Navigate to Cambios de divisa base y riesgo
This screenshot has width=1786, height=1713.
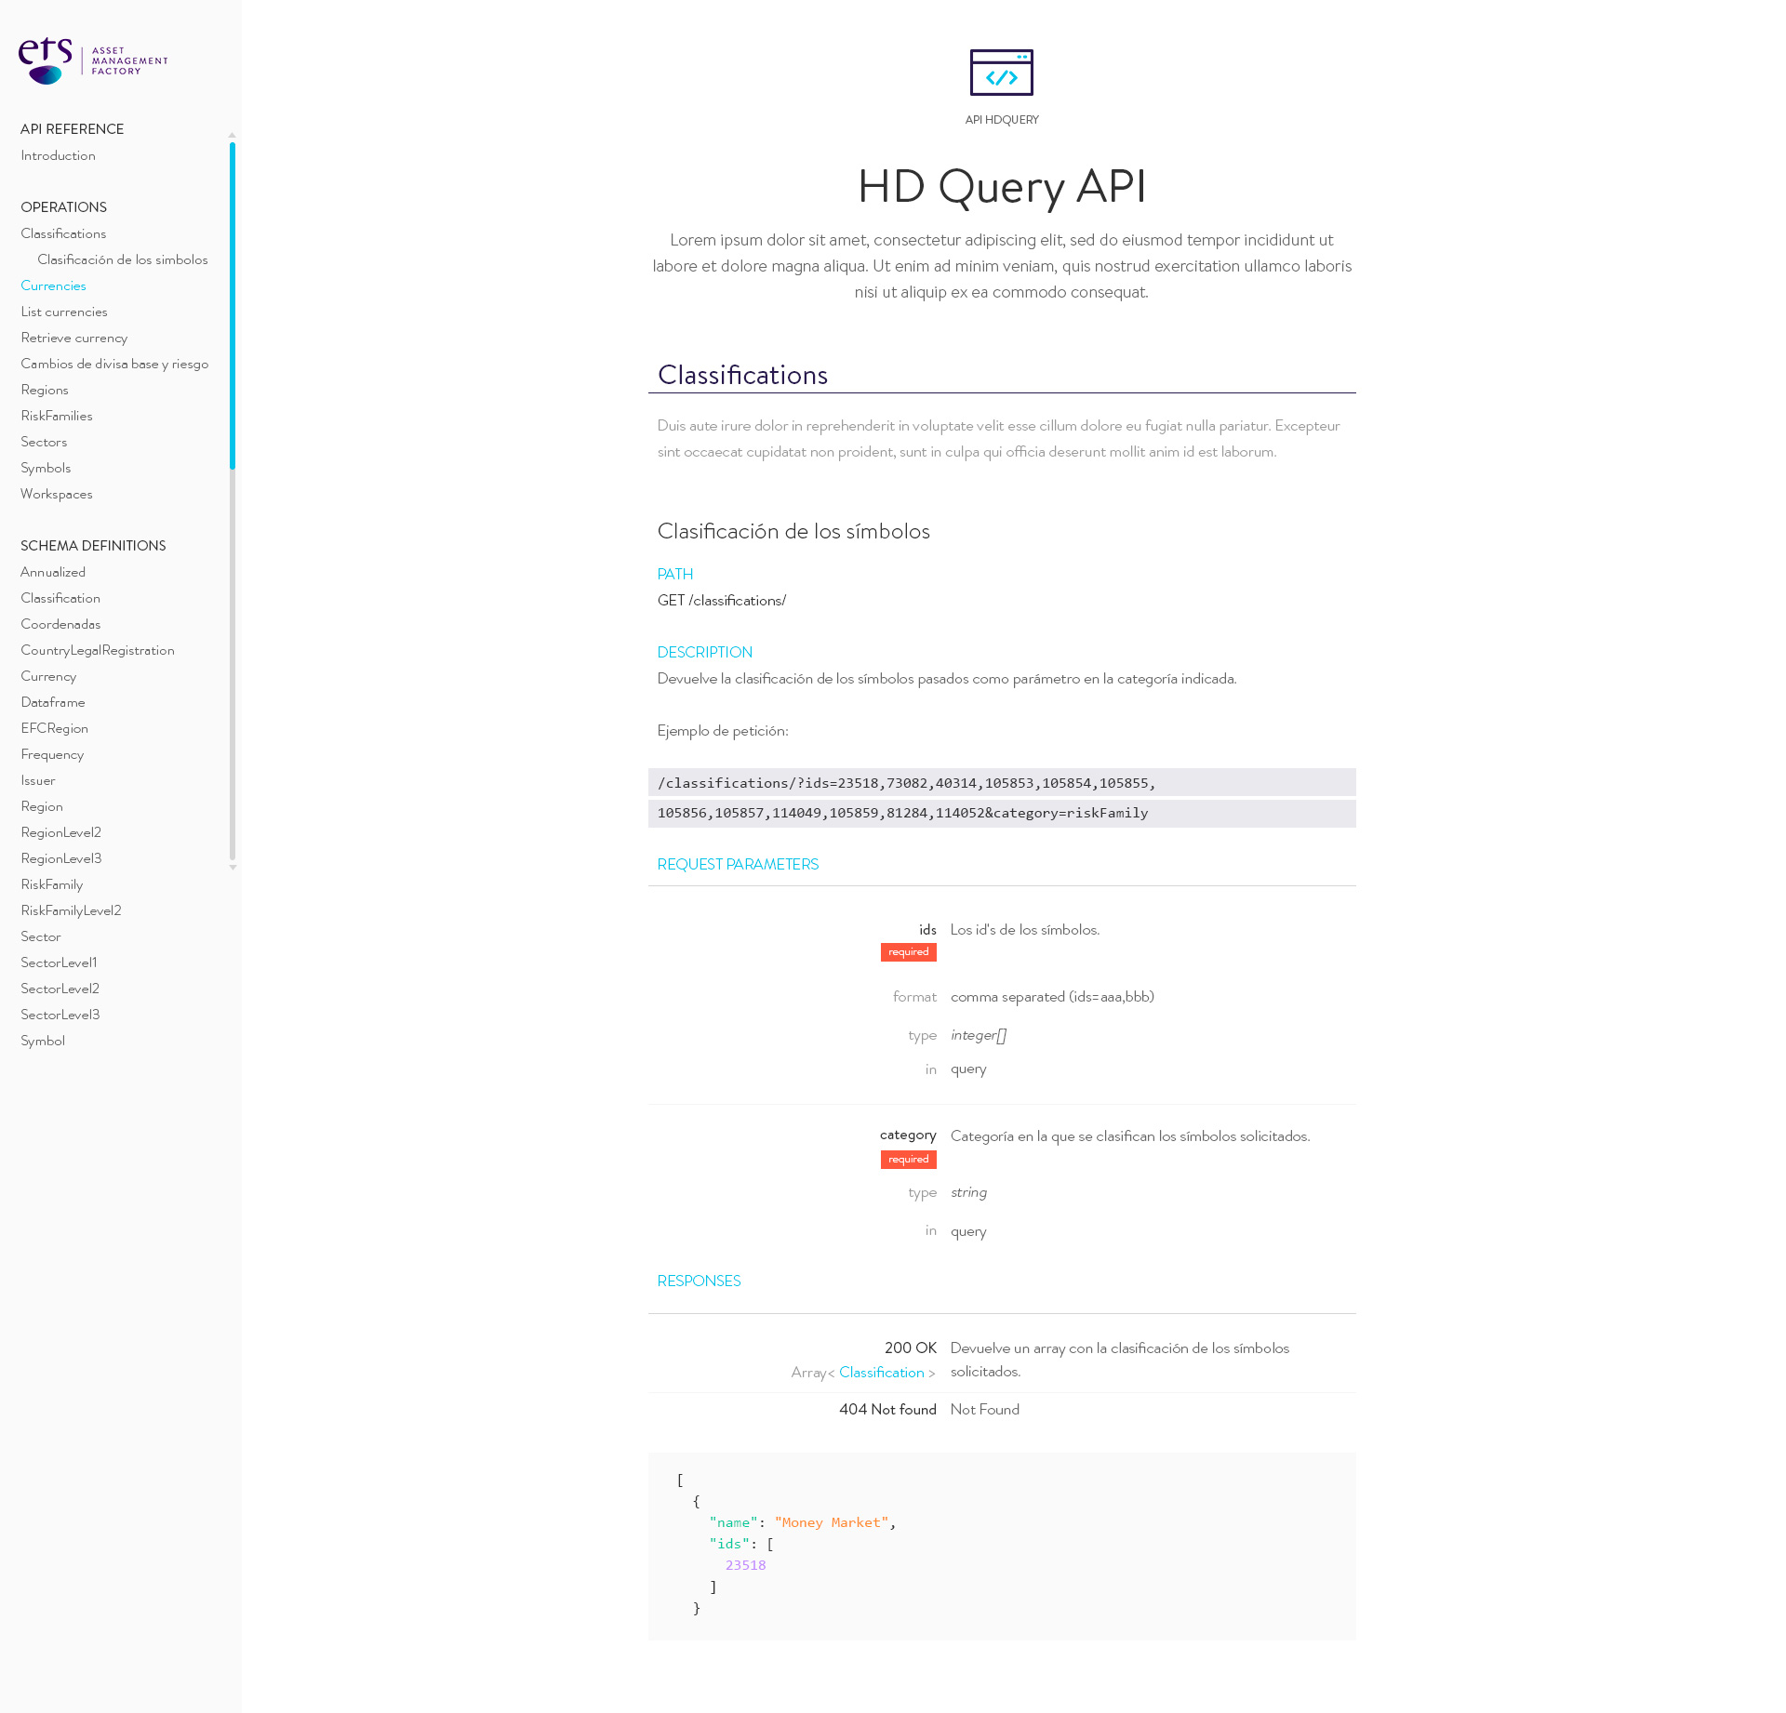pos(114,364)
